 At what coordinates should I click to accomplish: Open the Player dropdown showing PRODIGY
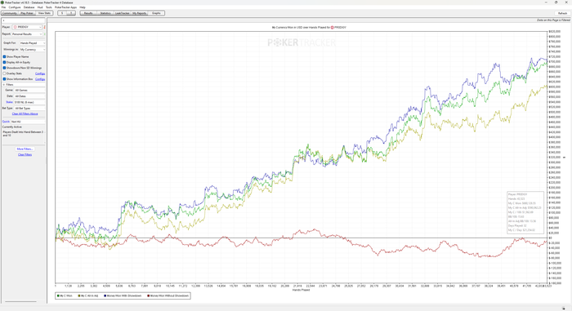point(27,27)
